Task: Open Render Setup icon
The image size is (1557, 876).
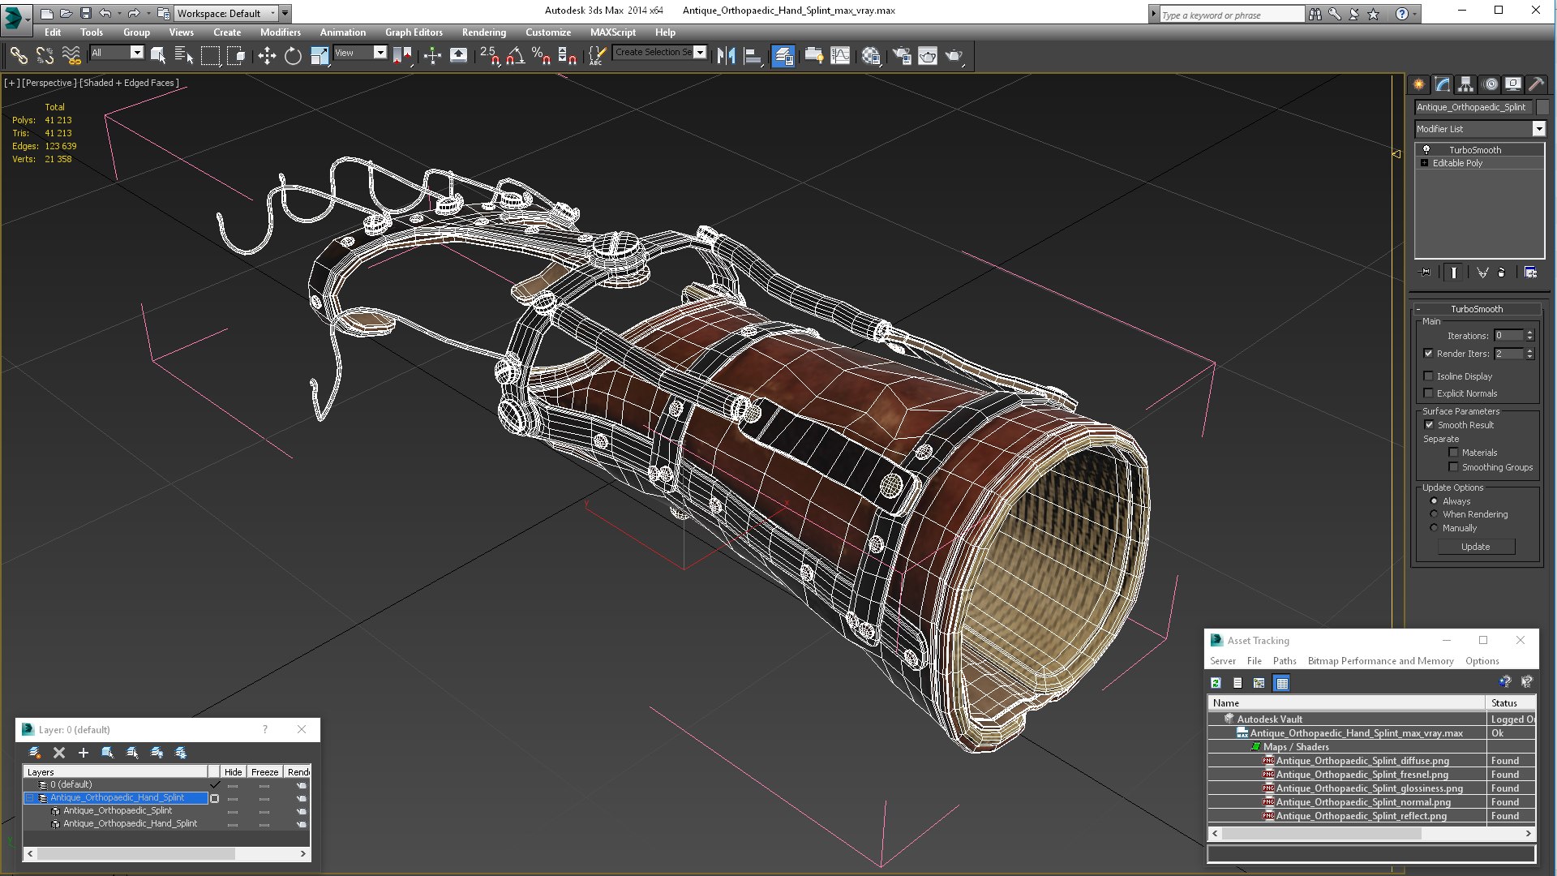Action: point(902,55)
